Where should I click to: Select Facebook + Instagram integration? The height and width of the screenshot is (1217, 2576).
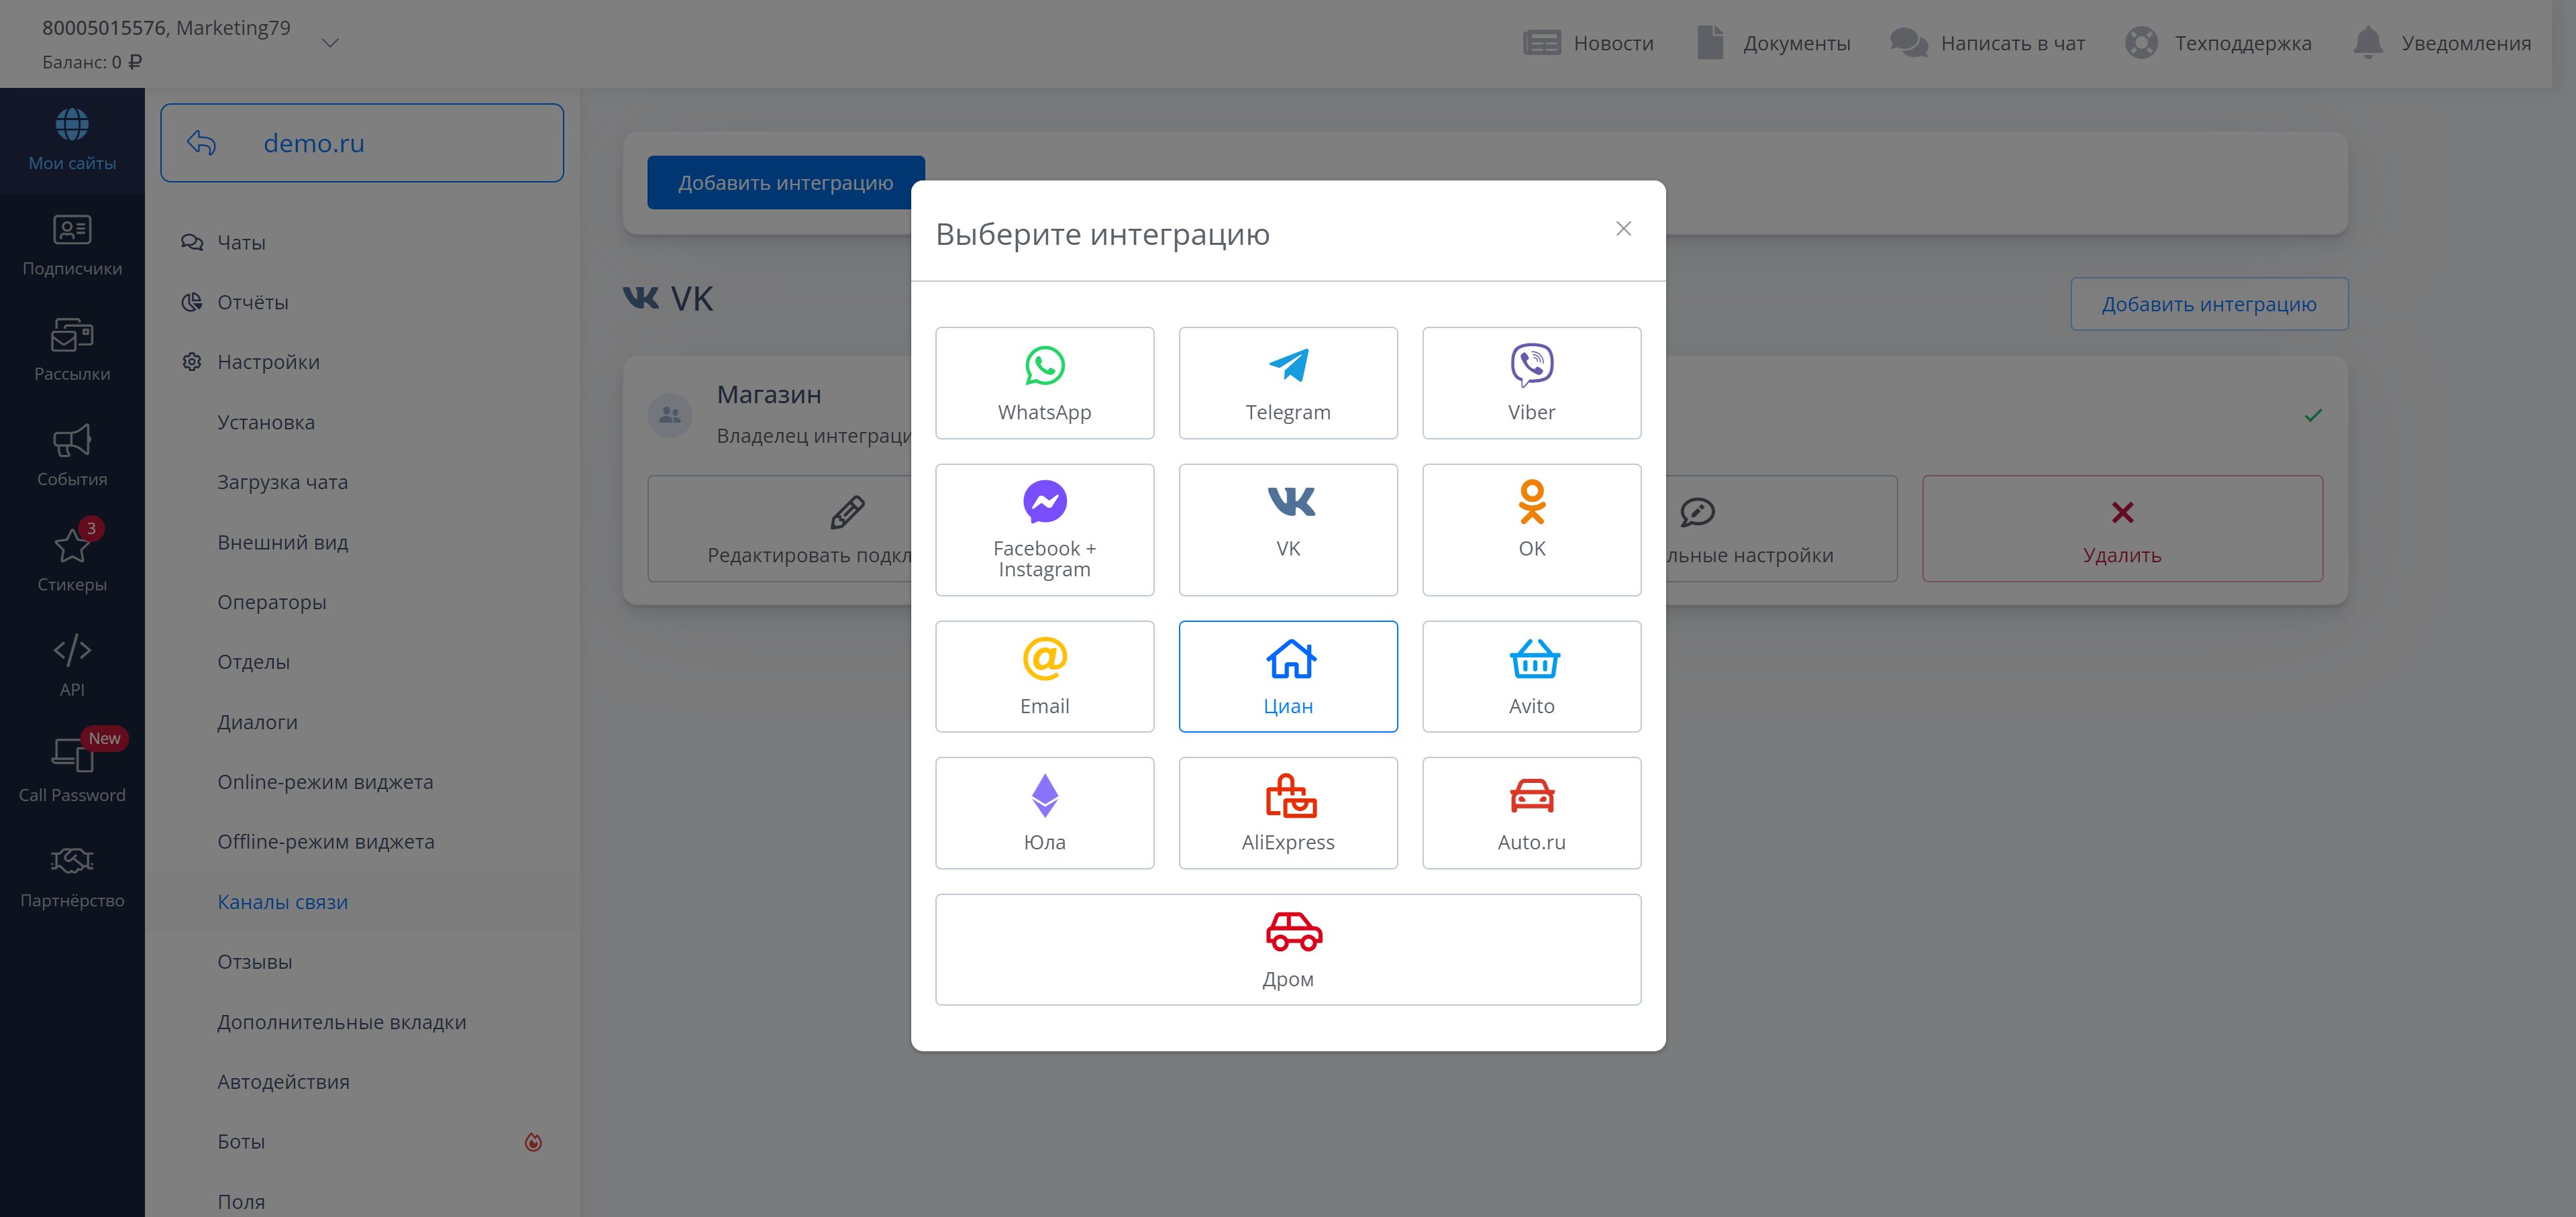click(x=1044, y=529)
